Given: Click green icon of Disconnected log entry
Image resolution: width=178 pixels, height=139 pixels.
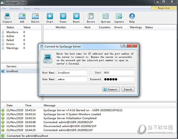Looking at the screenshot, I should pyautogui.click(x=3, y=126).
